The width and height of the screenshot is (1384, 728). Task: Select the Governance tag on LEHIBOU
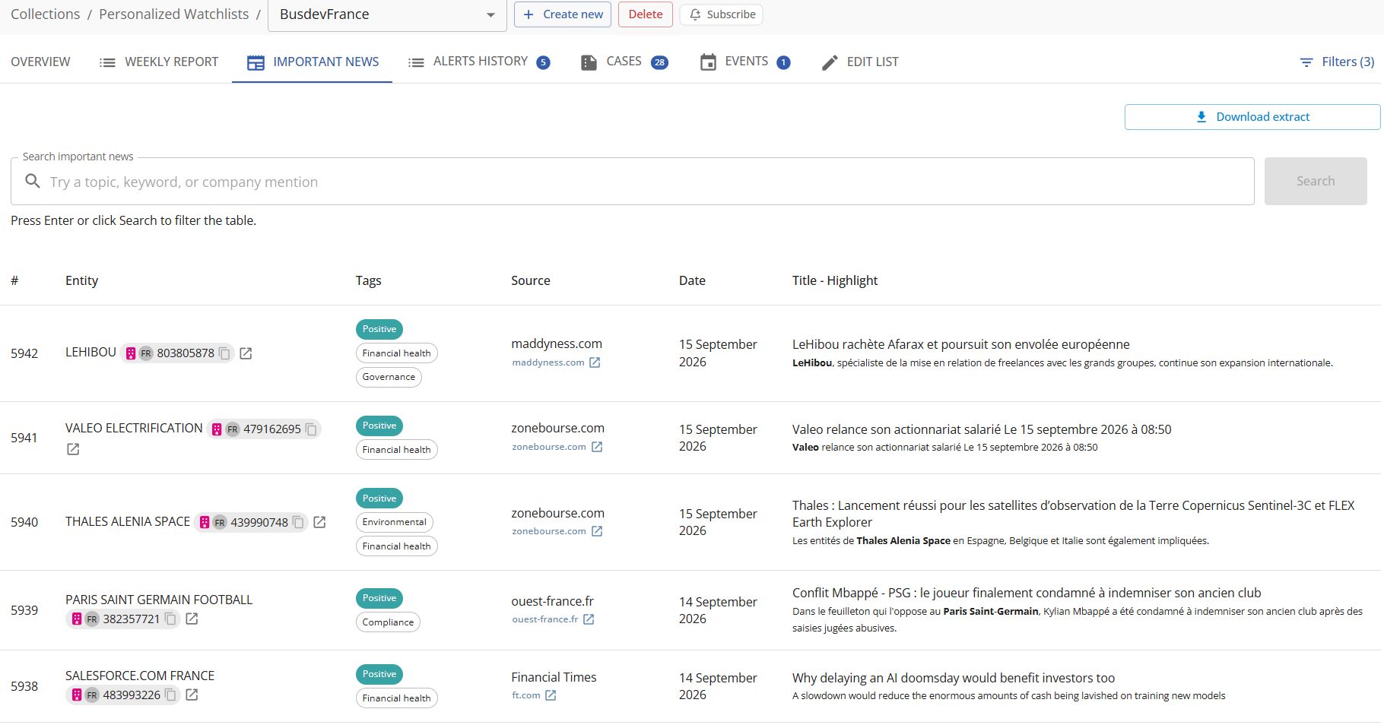click(x=389, y=377)
